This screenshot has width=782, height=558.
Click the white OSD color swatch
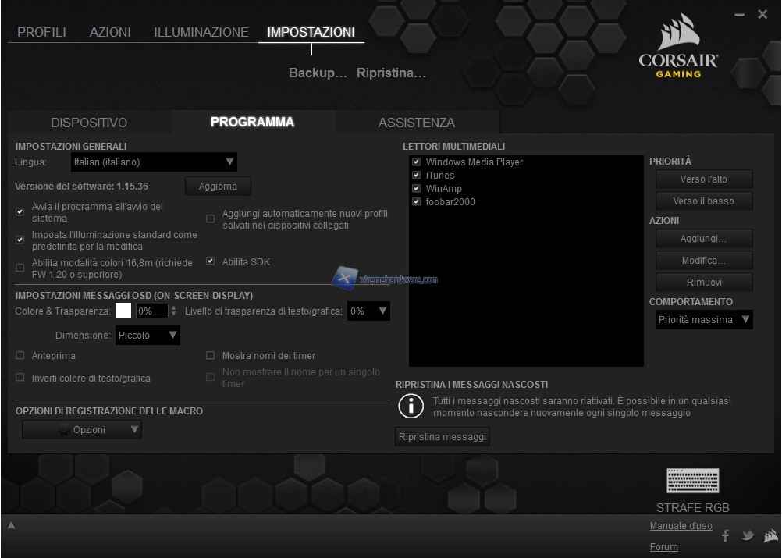point(123,311)
